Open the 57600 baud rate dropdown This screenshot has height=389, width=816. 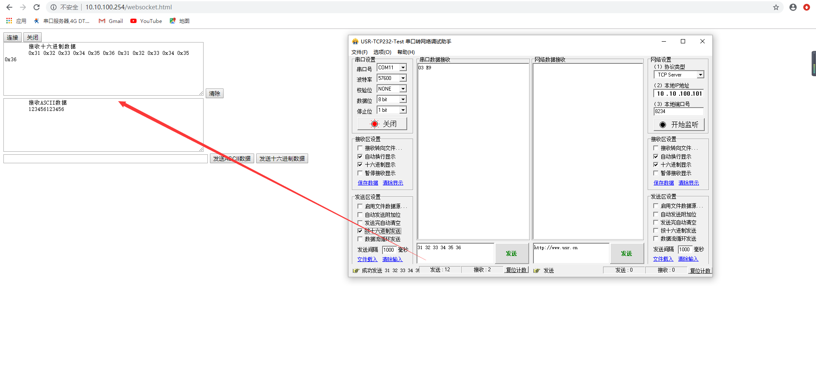[403, 78]
